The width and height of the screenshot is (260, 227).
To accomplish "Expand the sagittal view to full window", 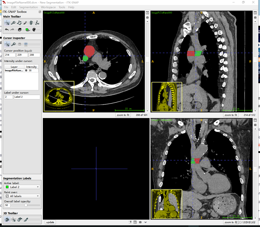I will pos(255,13).
